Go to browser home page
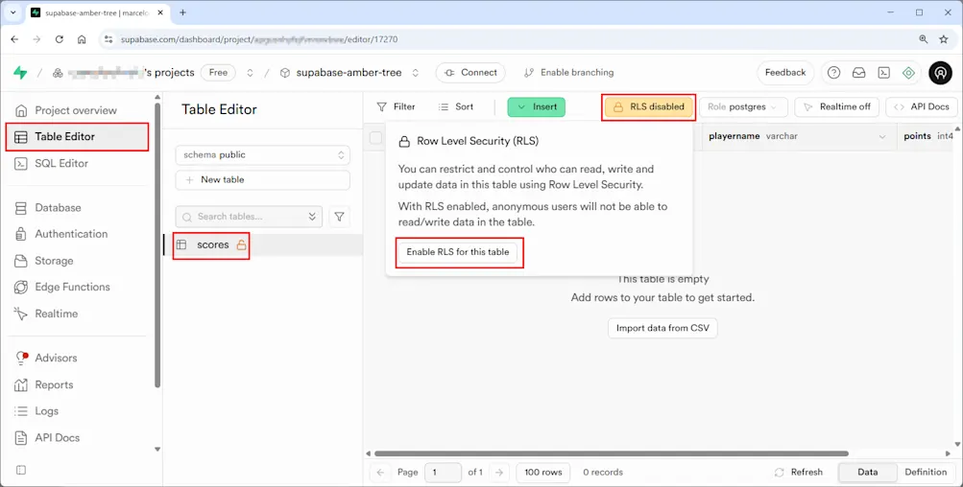Screen dimensions: 963x487 coord(81,39)
